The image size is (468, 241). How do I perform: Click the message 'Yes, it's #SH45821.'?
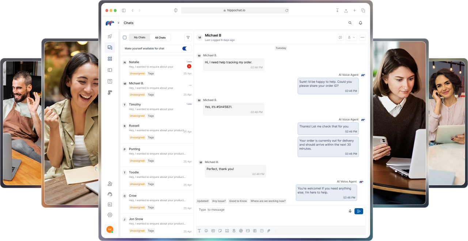coord(234,109)
